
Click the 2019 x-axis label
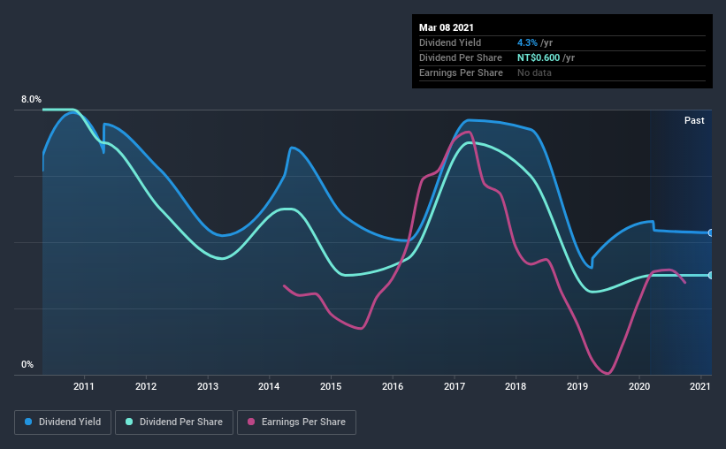577,386
